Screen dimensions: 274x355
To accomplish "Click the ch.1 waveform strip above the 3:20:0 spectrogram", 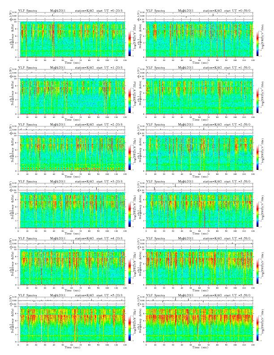I will click(72, 187).
